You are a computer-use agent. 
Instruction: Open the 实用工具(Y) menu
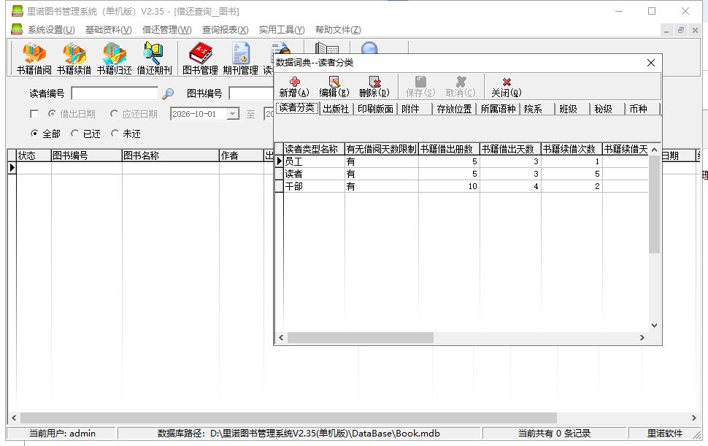pos(282,30)
